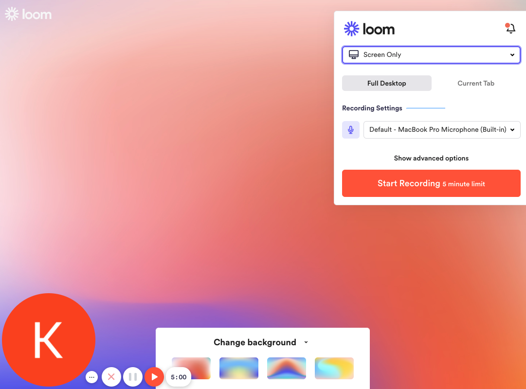Click the Loom logo in the popup

(x=369, y=29)
